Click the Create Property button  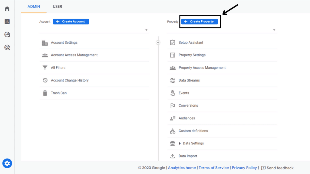click(x=199, y=21)
